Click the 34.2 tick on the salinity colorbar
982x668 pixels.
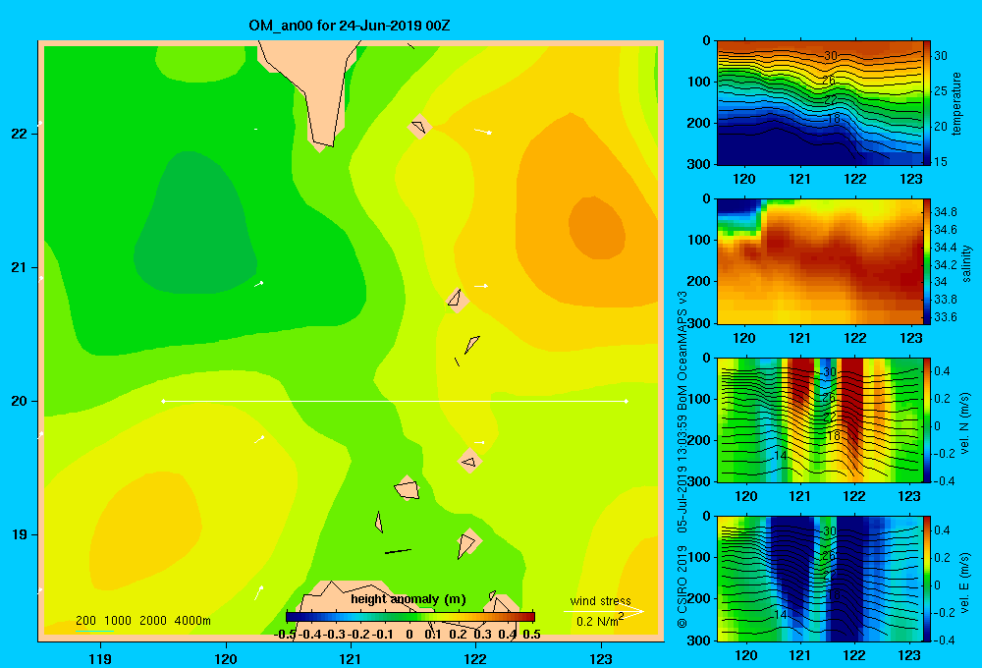pos(945,264)
